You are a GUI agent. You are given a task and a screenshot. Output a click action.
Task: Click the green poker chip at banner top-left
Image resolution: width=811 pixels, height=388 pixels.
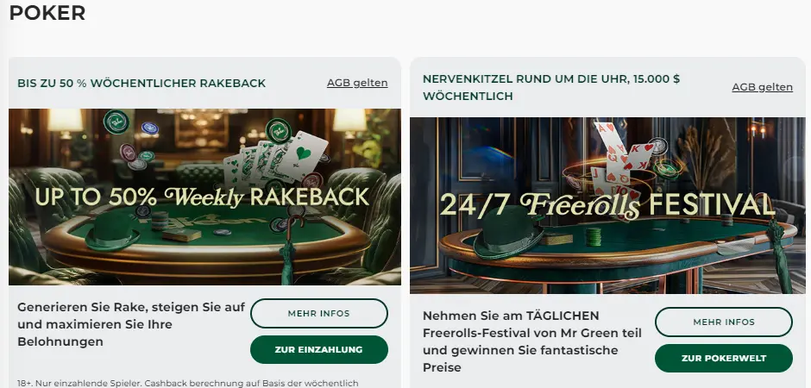(x=116, y=122)
